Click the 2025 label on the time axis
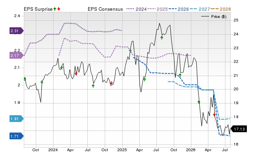This screenshot has height=152, width=254. click(122, 150)
